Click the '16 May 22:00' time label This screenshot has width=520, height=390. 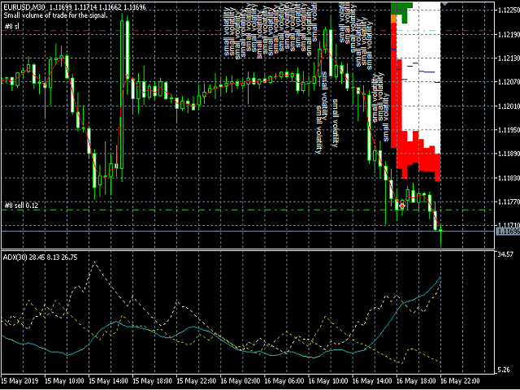[x=460, y=381]
